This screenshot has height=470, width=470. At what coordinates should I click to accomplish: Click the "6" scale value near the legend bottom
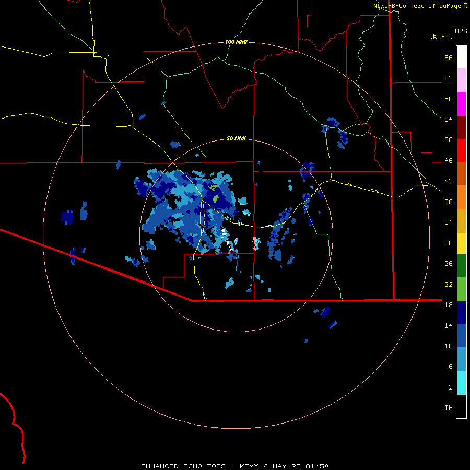(451, 367)
